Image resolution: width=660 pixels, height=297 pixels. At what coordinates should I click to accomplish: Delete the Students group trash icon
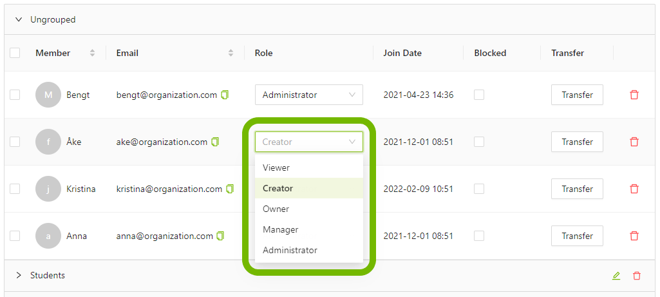[x=637, y=276]
